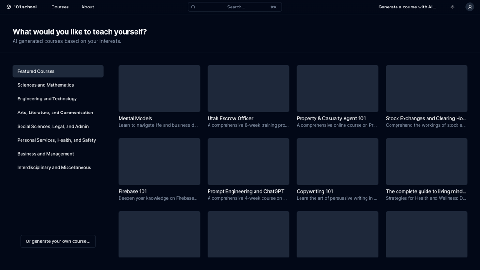Open the Copywriting 101 course thumbnail
Screen dimensions: 480x270
click(337, 162)
